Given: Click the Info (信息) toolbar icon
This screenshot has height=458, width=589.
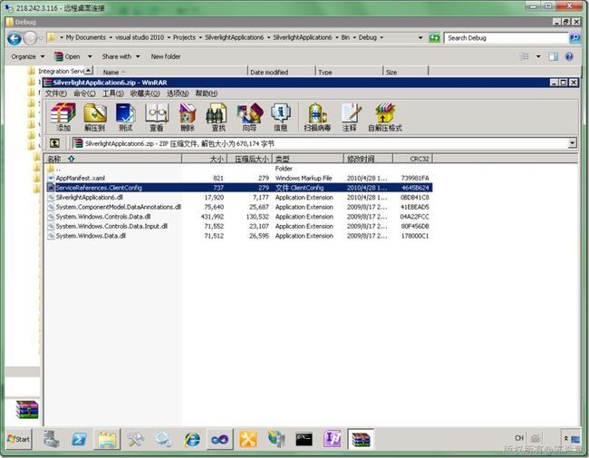Looking at the screenshot, I should (281, 117).
